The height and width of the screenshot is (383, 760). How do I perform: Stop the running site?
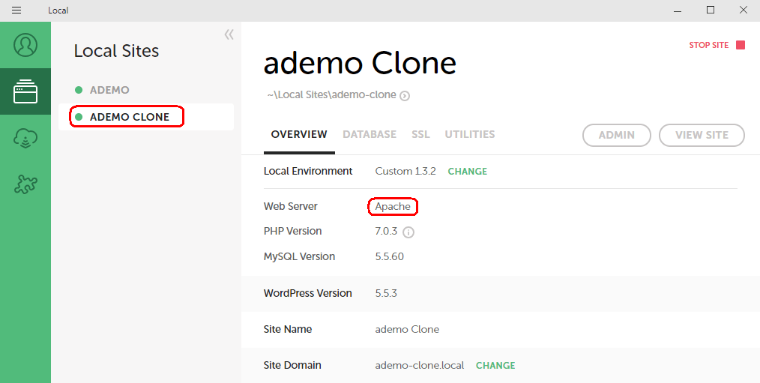[x=717, y=45]
